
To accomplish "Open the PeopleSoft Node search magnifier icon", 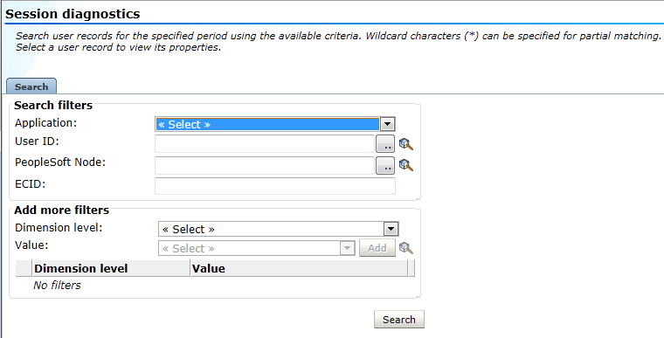I will tap(405, 165).
